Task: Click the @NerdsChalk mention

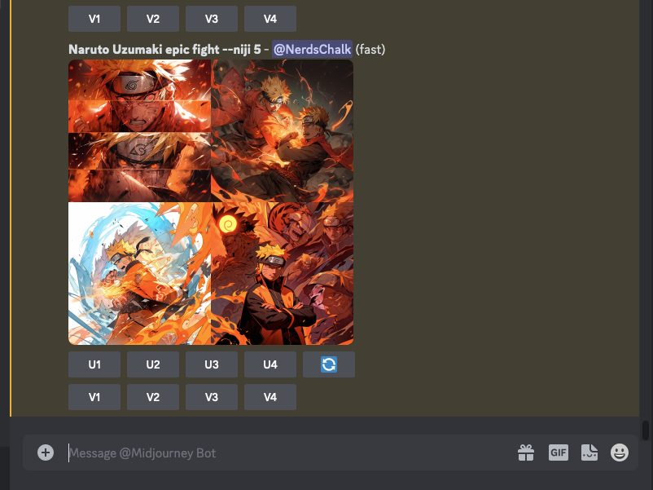Action: [x=313, y=49]
